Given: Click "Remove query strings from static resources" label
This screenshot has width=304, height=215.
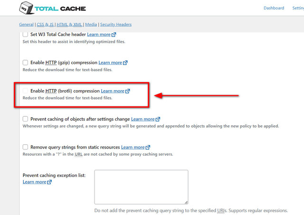Looking at the screenshot, I should (x=75, y=147).
